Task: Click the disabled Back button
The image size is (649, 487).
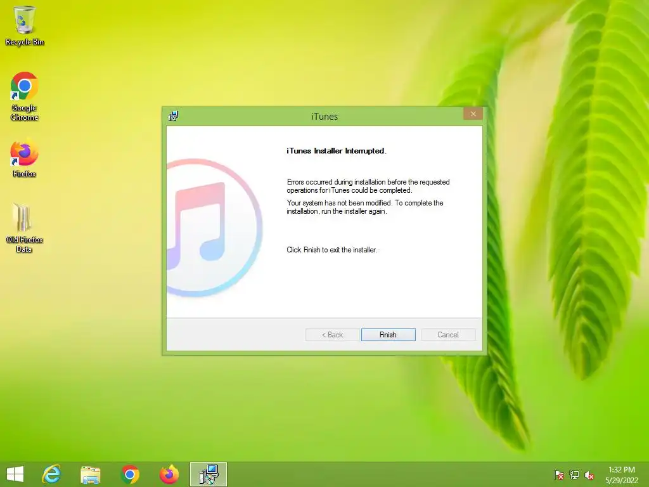Action: (332, 335)
